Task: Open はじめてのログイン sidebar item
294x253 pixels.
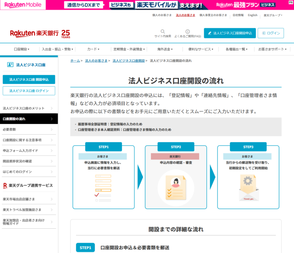Action: coord(29,171)
